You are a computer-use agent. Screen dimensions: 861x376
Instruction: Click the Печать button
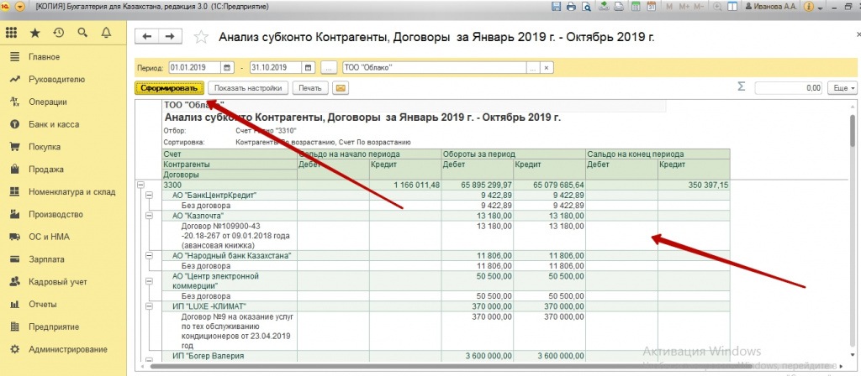310,87
